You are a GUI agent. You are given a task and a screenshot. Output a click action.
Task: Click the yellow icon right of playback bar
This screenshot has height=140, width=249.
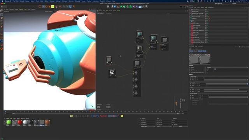click(x=122, y=116)
